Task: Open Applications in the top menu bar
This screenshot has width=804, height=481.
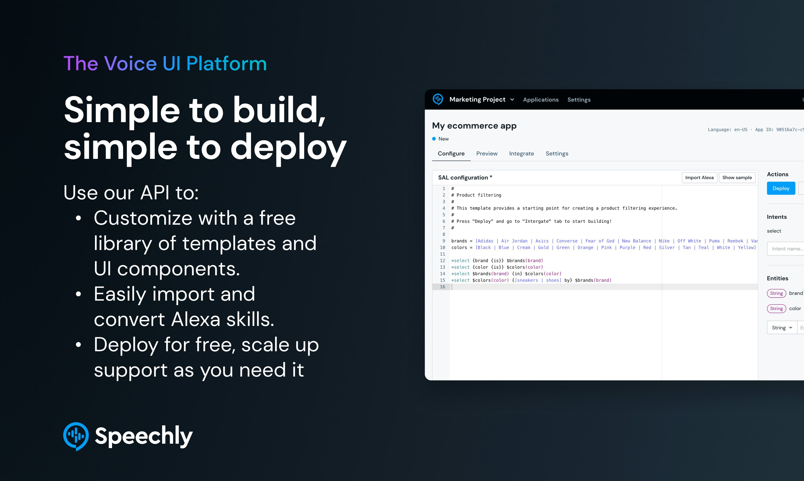Action: point(540,99)
